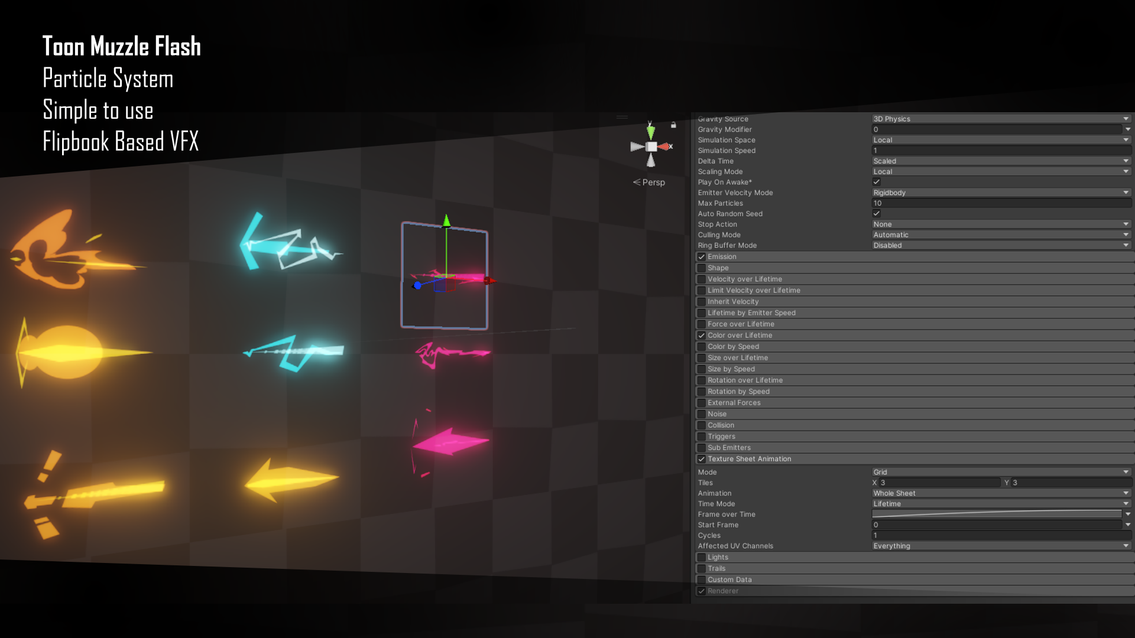1135x638 pixels.
Task: Click the gizmo center cube
Action: 651,147
